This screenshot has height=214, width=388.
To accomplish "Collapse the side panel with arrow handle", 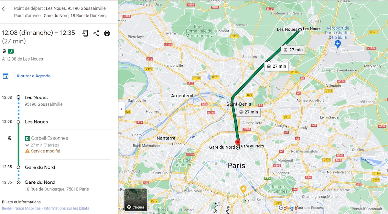I will [121, 109].
